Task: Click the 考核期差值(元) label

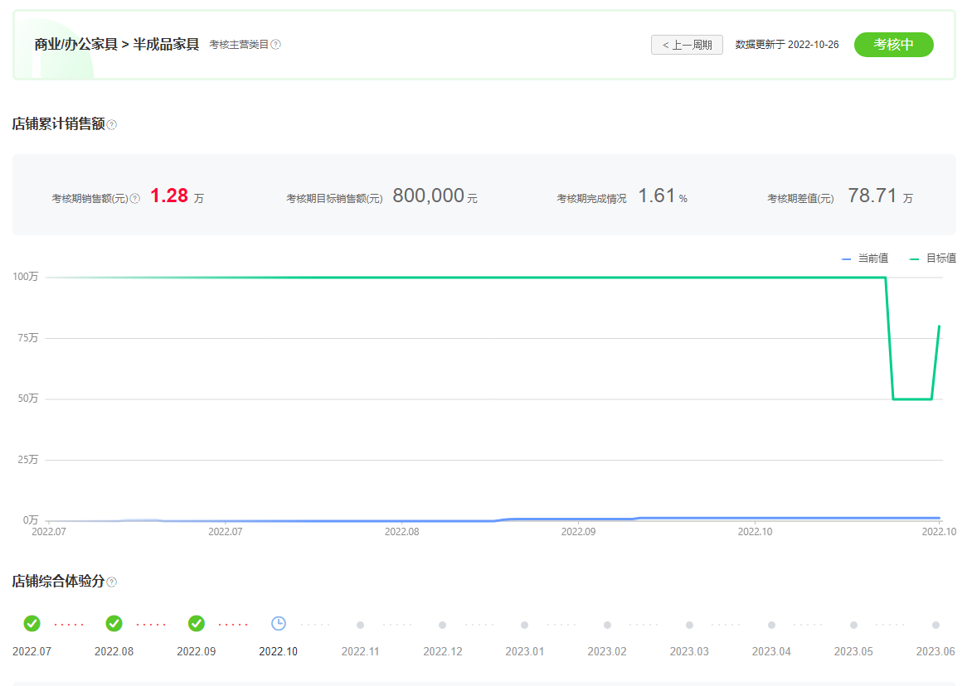Action: (x=800, y=199)
